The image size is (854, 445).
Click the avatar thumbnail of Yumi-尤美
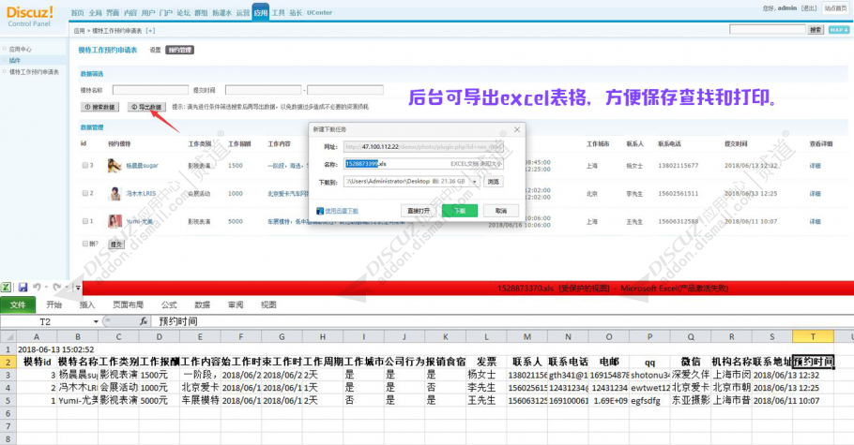click(x=114, y=221)
